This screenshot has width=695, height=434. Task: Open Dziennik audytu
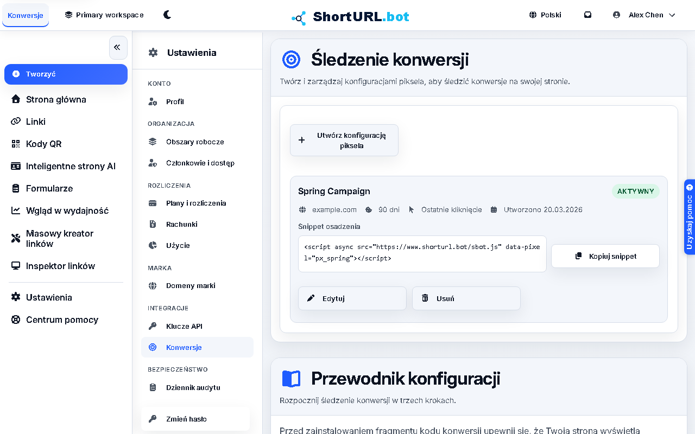click(197, 387)
